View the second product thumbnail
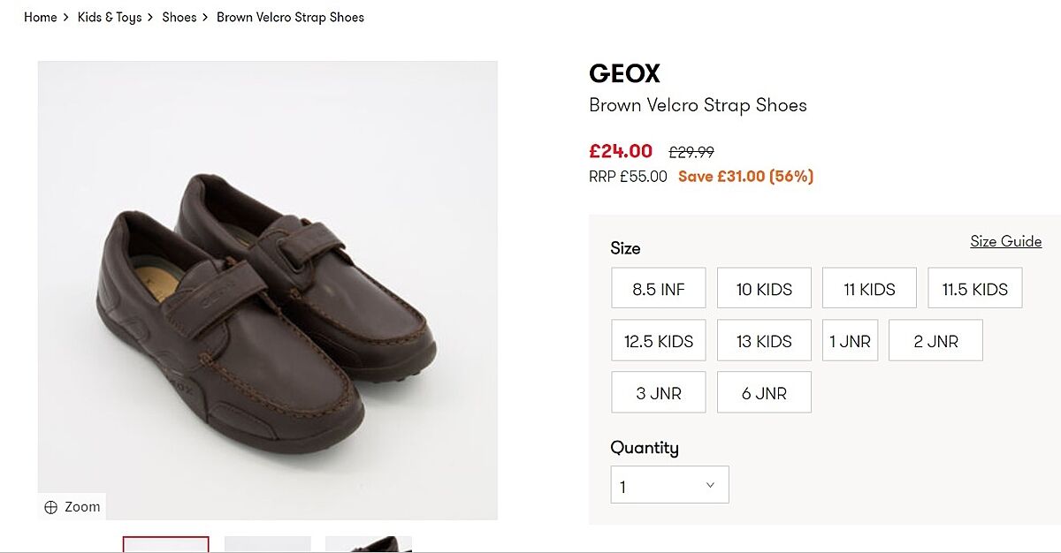 pos(267,544)
